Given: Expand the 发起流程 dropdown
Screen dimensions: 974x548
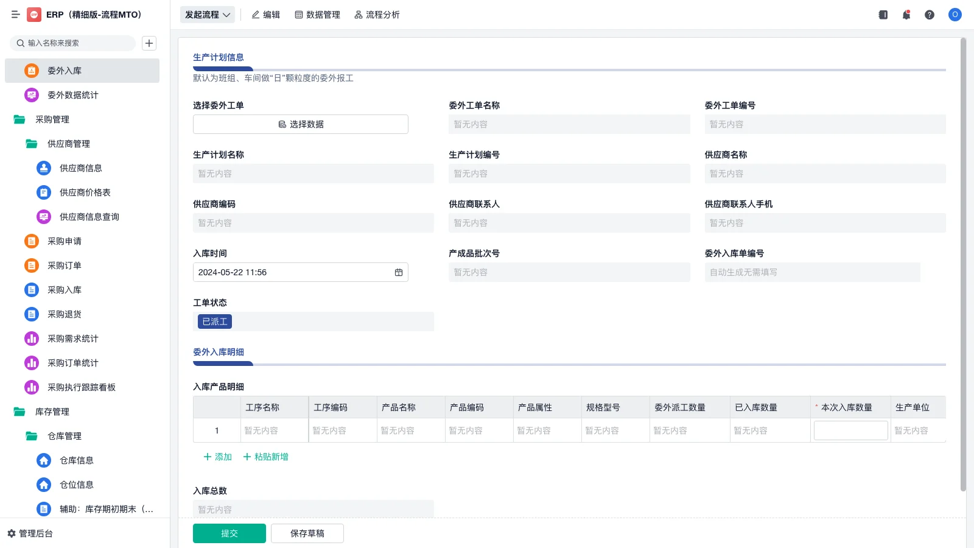Looking at the screenshot, I should click(x=207, y=15).
